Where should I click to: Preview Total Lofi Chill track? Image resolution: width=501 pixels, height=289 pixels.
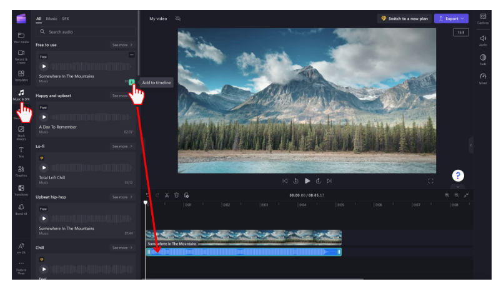click(44, 168)
